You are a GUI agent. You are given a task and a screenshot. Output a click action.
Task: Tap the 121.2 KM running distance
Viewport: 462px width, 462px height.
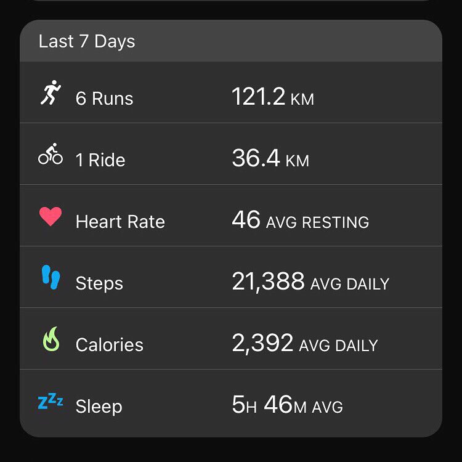(273, 96)
